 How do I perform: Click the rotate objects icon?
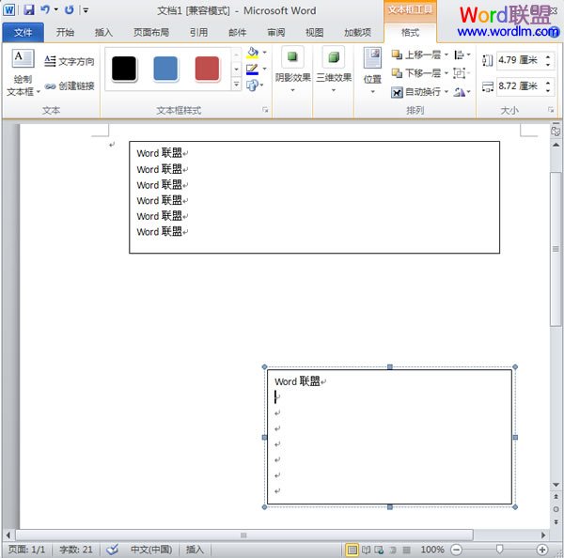click(x=462, y=92)
